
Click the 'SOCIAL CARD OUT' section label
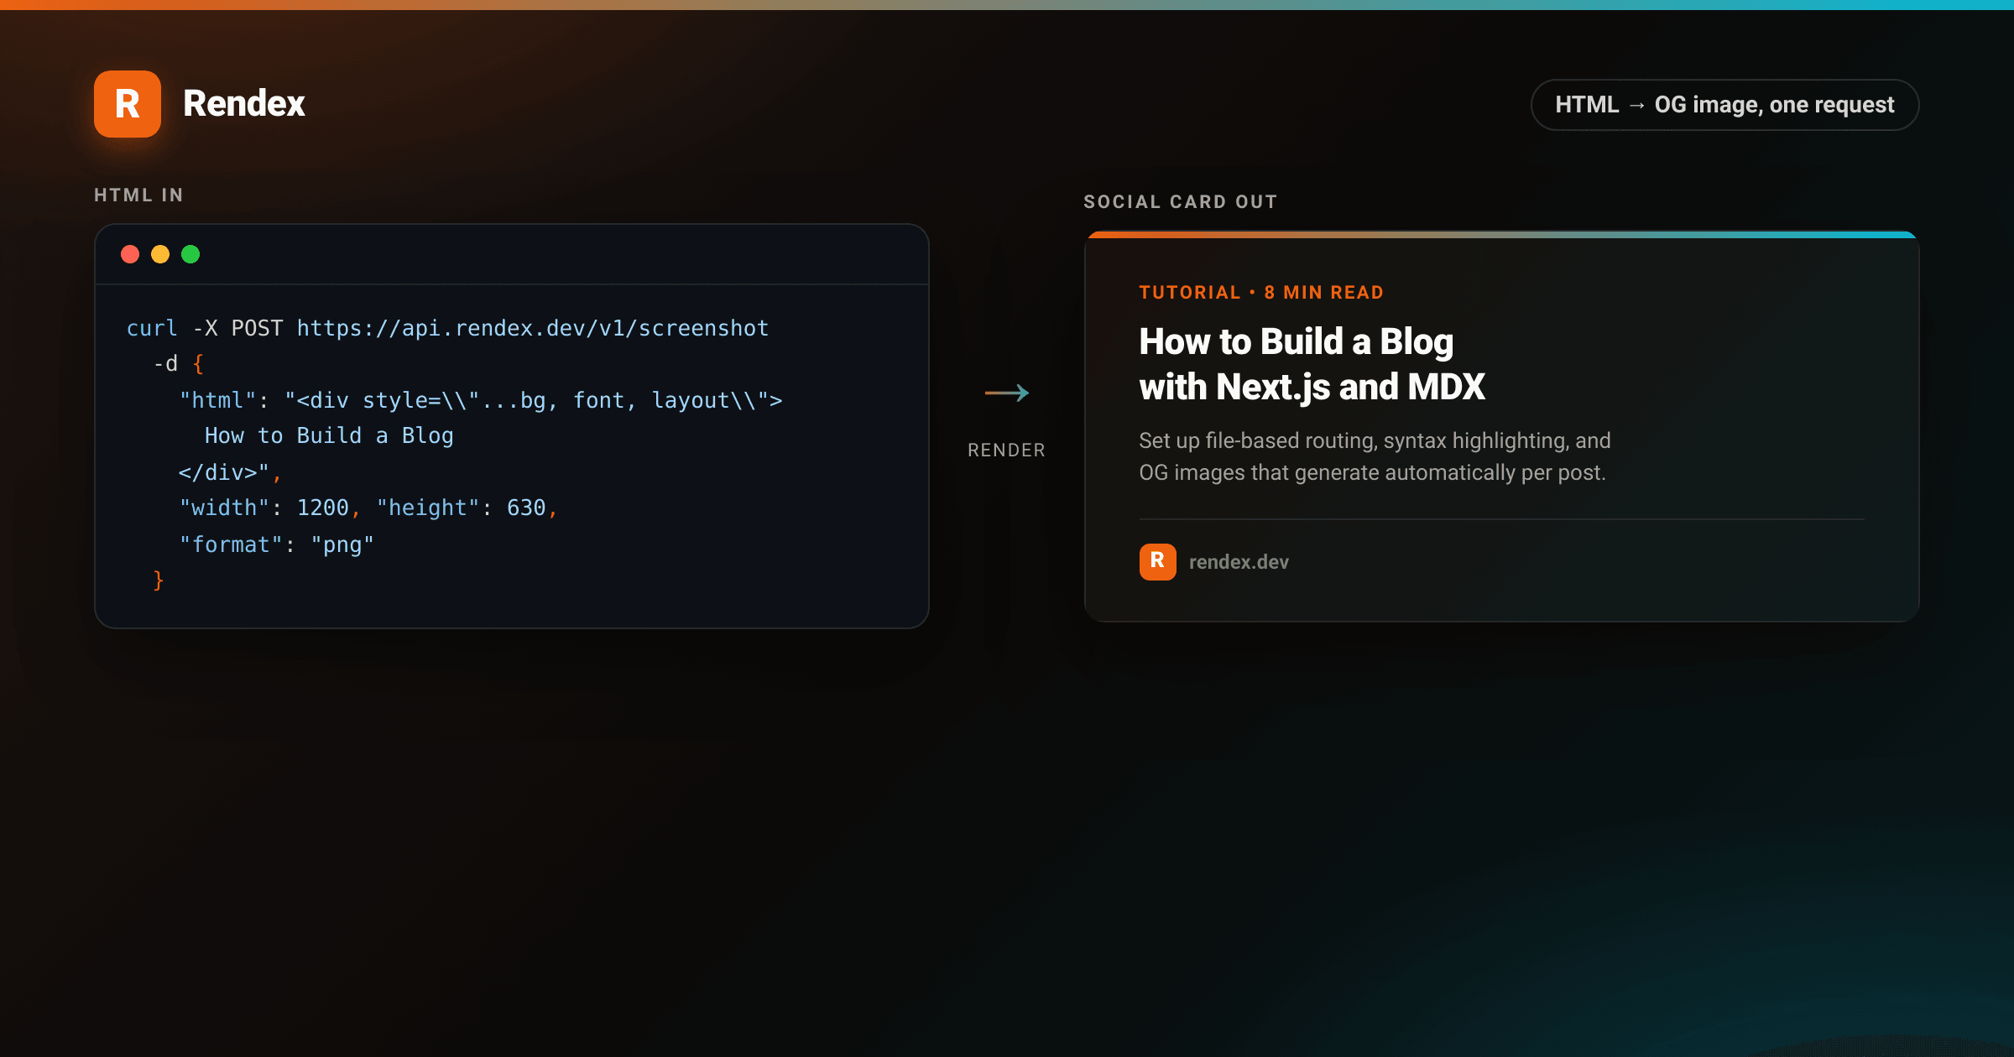(x=1180, y=201)
